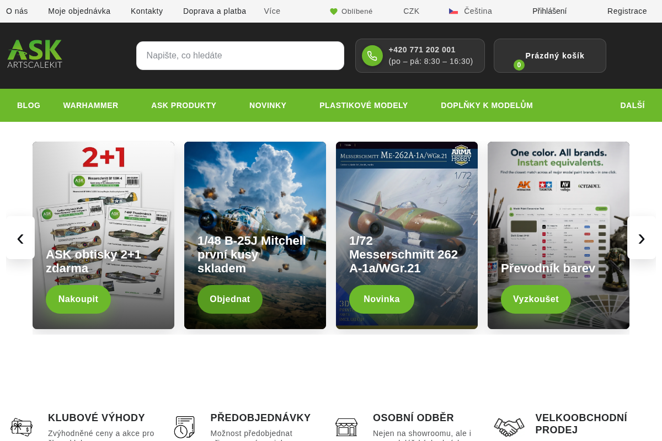Expand the DALŠÍ category menu
Image resolution: width=662 pixels, height=441 pixels.
(x=632, y=105)
